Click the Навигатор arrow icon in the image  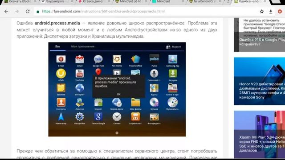[61, 117]
